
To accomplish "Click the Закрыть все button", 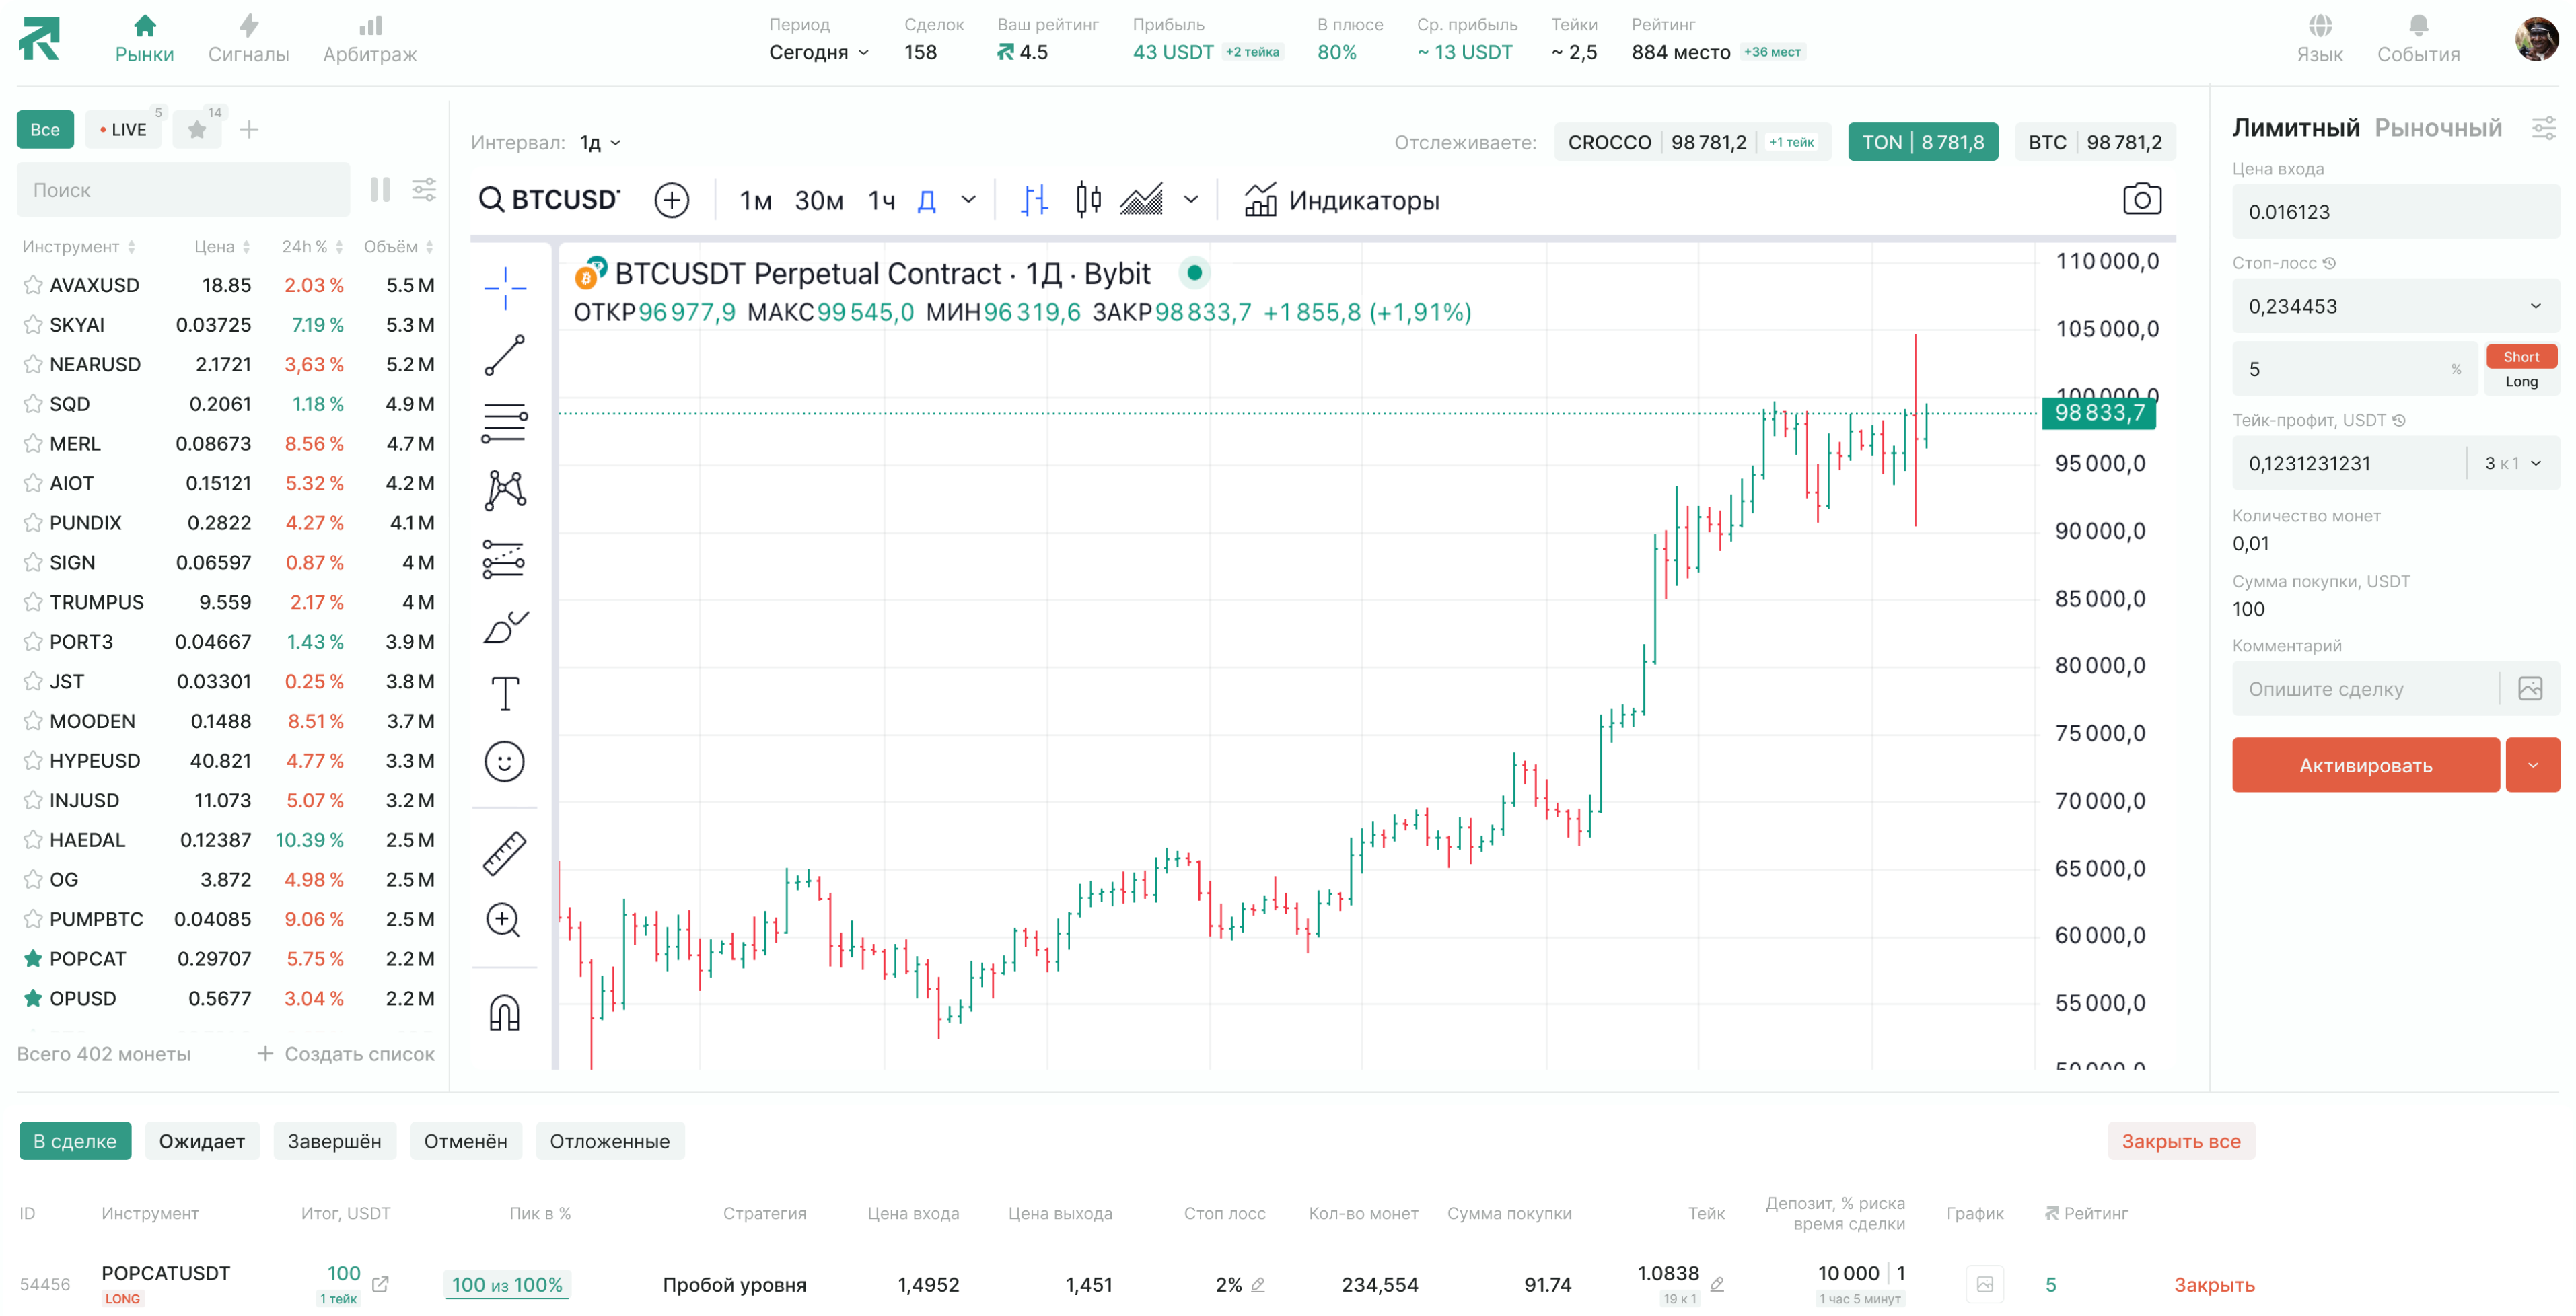I will 2180,1141.
